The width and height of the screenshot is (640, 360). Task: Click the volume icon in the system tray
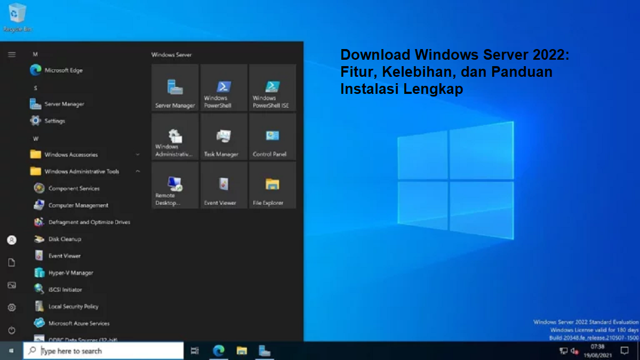click(574, 351)
